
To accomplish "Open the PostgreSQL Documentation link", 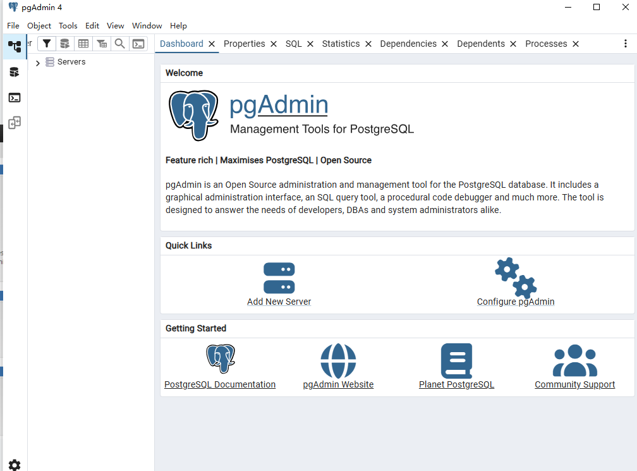I will [220, 384].
